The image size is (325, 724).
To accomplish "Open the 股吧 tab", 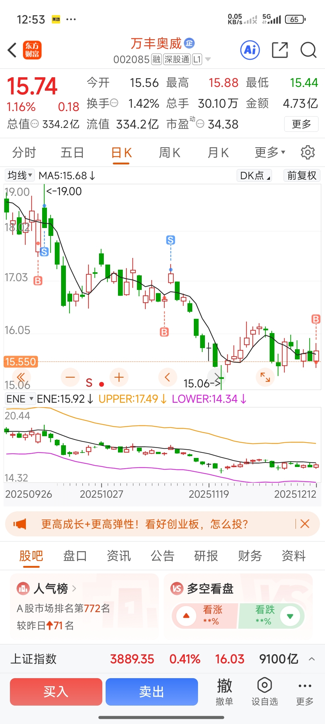I will pos(31,555).
